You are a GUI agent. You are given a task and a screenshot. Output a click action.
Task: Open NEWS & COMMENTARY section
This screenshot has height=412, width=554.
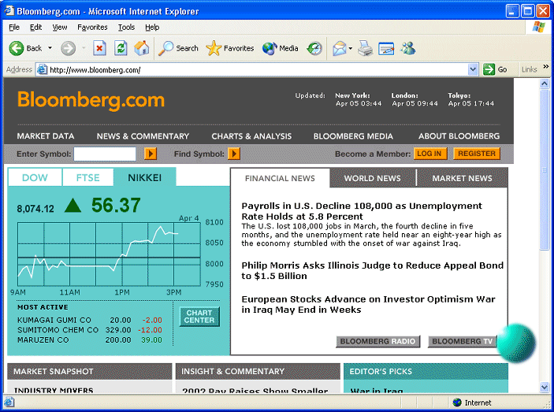143,136
